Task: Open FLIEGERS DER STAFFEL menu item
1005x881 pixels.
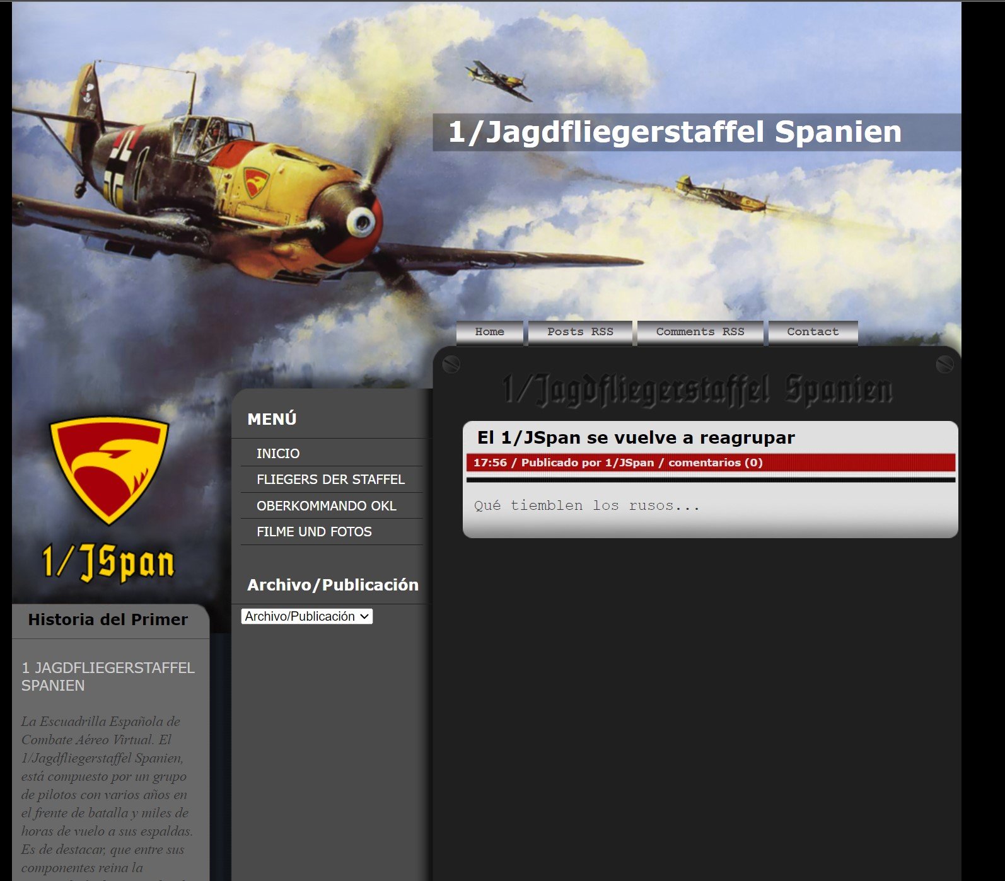Action: [x=332, y=480]
